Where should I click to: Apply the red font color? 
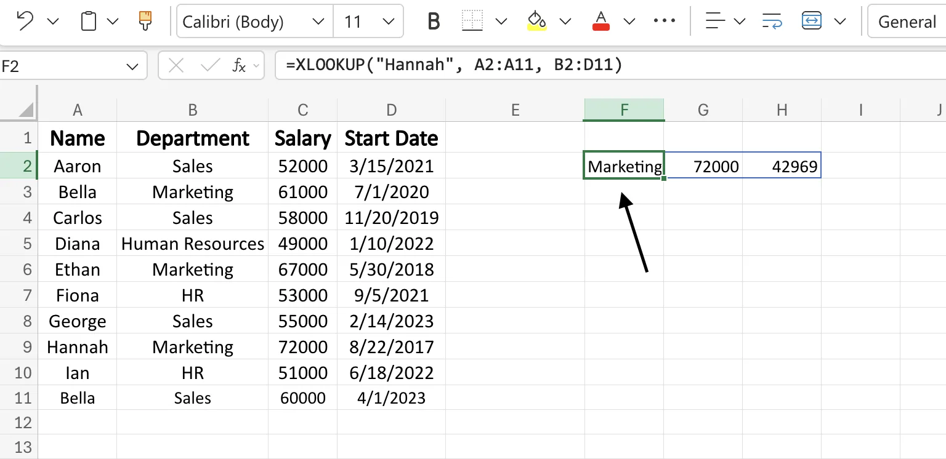(600, 22)
